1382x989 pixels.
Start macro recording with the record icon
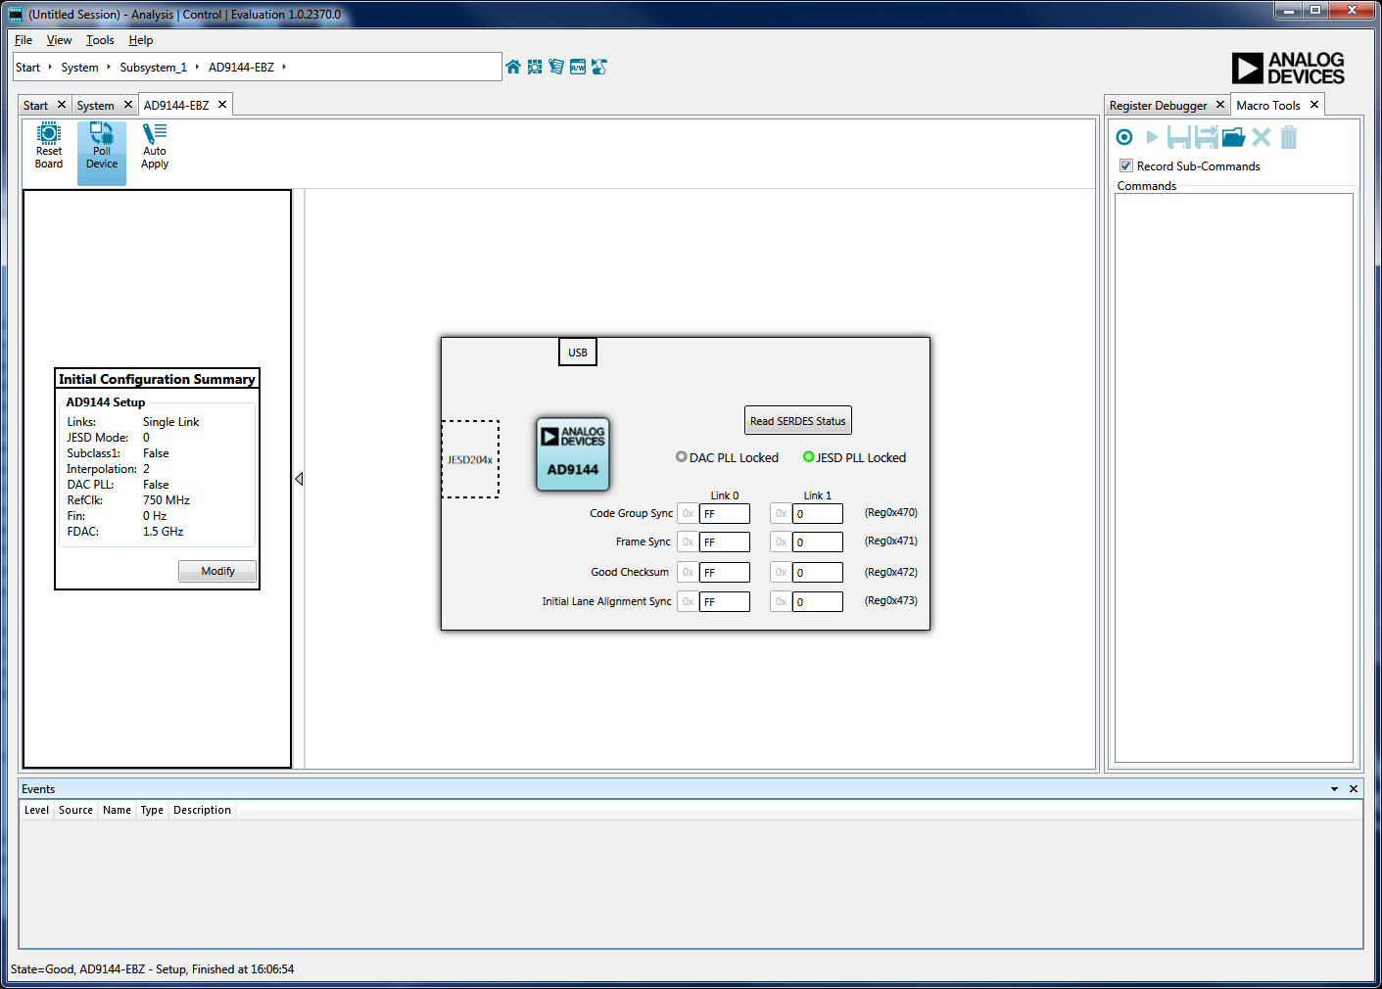(x=1124, y=137)
